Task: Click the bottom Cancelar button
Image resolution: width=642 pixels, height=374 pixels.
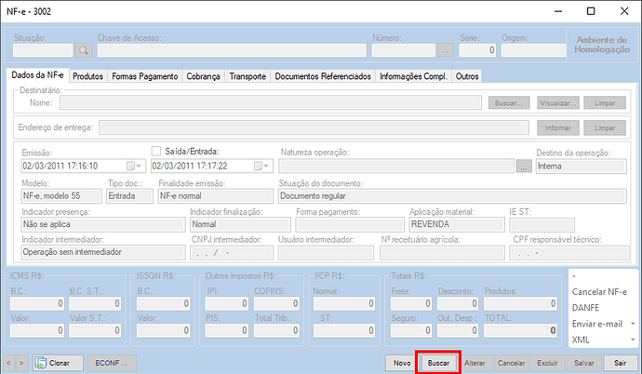Action: coord(511,363)
